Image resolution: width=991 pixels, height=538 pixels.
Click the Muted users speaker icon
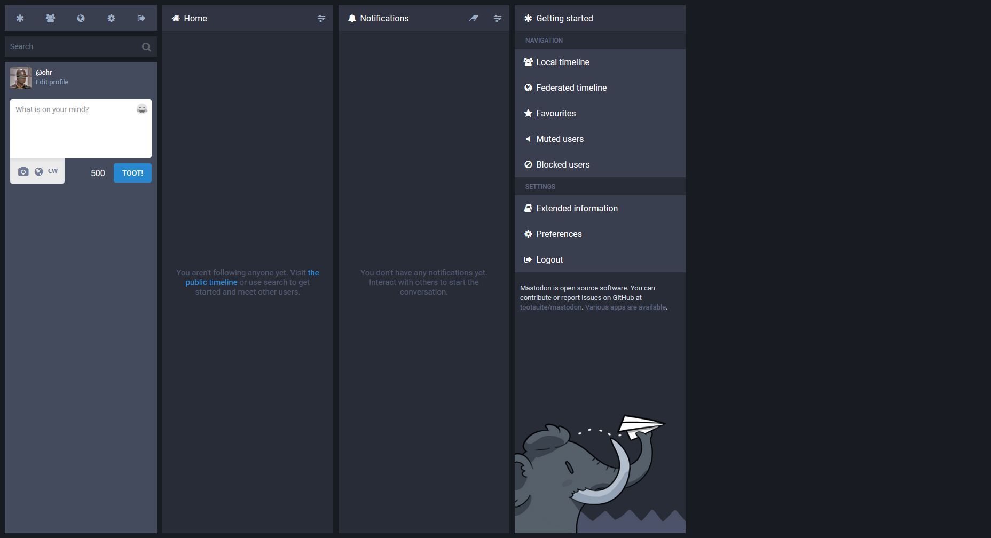tap(528, 139)
